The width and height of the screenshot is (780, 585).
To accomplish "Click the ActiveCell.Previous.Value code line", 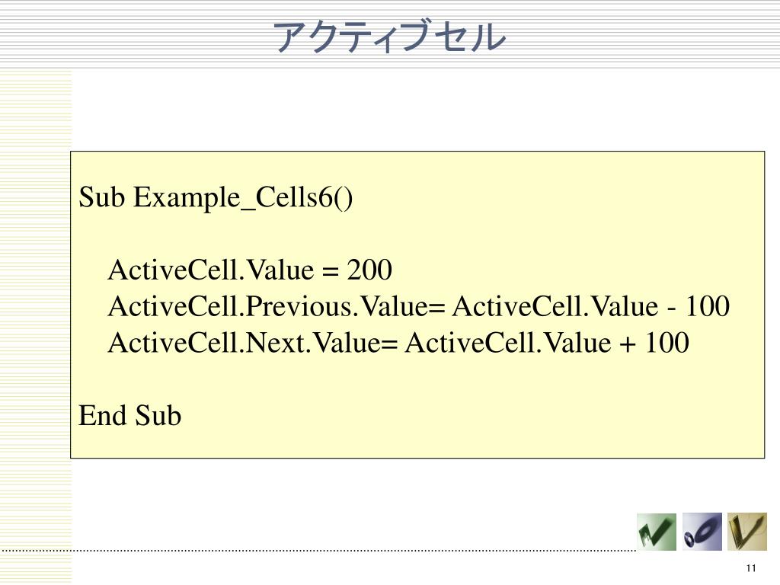I will pos(419,306).
